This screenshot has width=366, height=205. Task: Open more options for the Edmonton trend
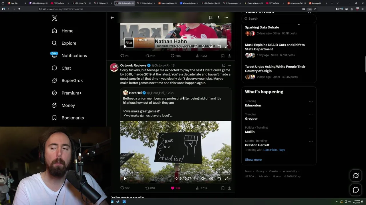pyautogui.click(x=311, y=102)
